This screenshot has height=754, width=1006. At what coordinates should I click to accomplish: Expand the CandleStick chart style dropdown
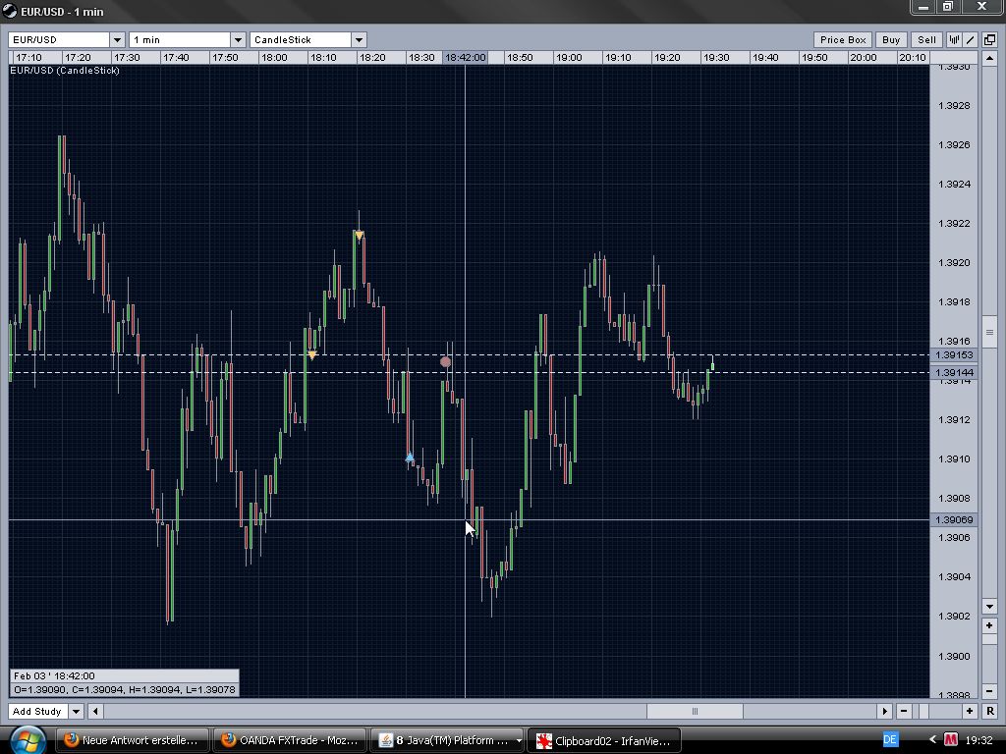(x=359, y=39)
